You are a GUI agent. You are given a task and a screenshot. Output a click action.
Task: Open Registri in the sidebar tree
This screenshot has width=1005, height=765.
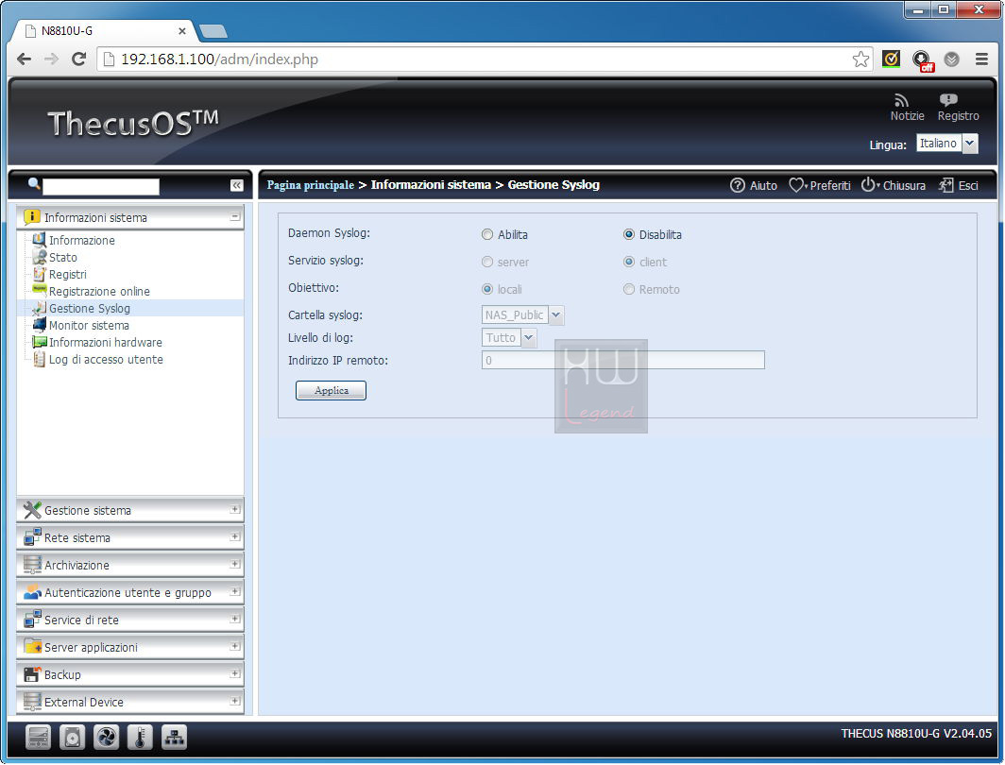coord(68,274)
